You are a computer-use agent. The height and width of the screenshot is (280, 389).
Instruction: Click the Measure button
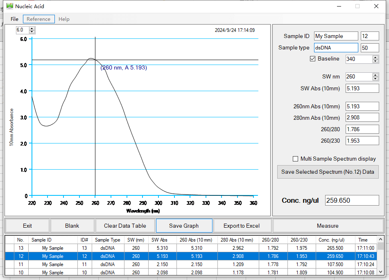(328, 226)
